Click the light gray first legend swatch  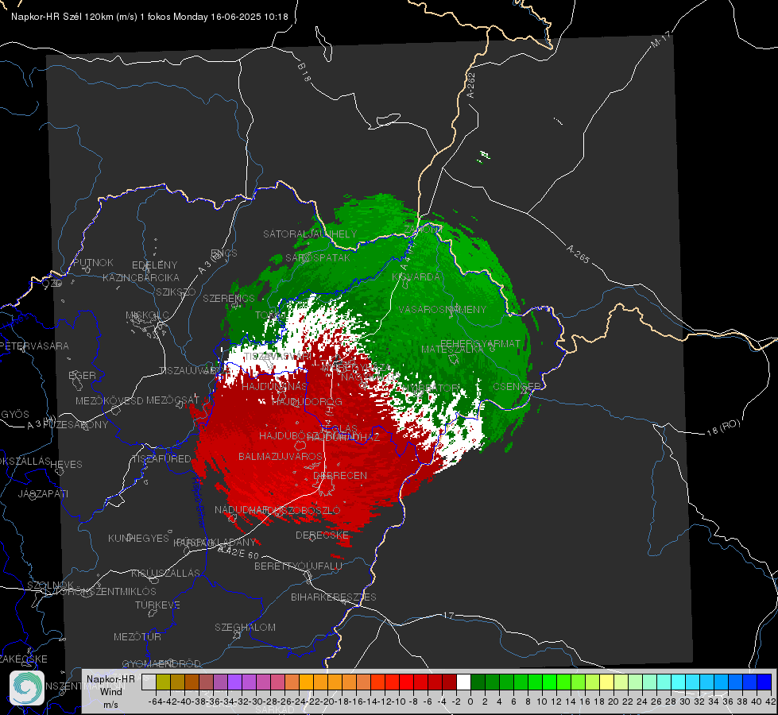pyautogui.click(x=149, y=682)
